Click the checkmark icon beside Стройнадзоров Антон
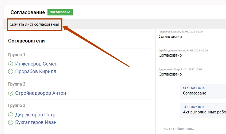 click(11, 93)
